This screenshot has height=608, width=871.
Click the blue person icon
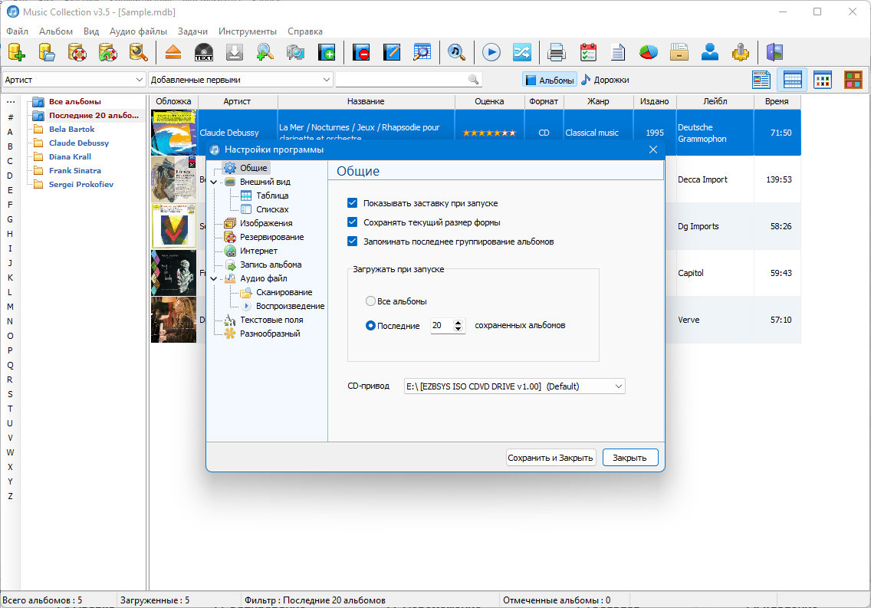(709, 52)
